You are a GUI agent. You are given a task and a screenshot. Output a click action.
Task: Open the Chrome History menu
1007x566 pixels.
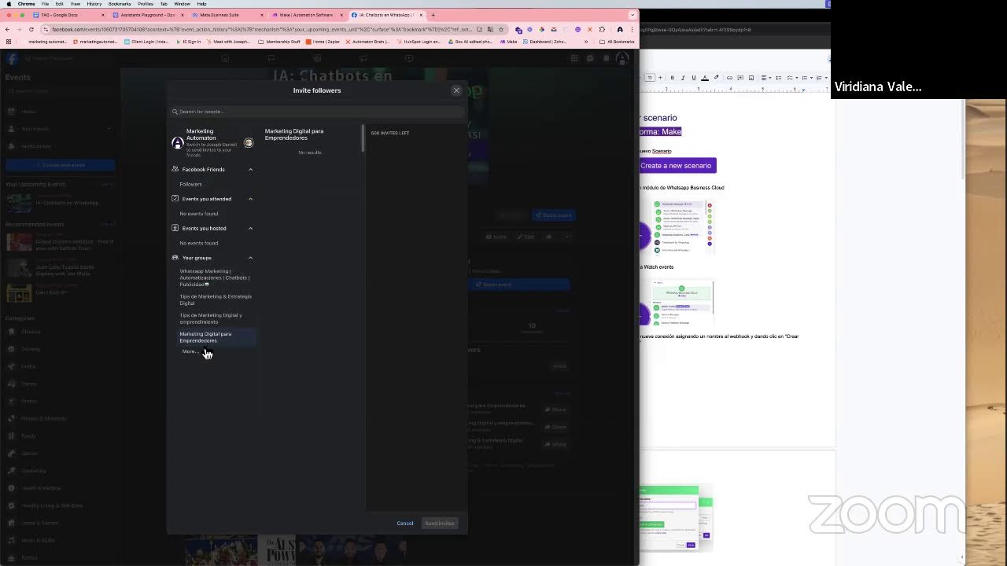94,4
